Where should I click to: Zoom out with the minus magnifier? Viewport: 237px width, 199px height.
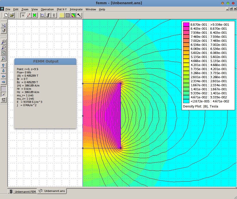[4, 47]
